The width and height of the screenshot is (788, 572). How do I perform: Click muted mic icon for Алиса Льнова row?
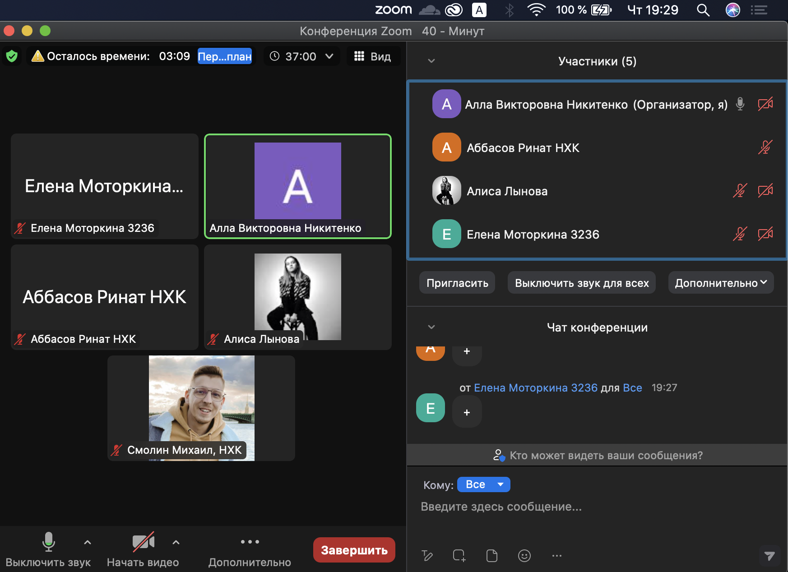pyautogui.click(x=740, y=191)
